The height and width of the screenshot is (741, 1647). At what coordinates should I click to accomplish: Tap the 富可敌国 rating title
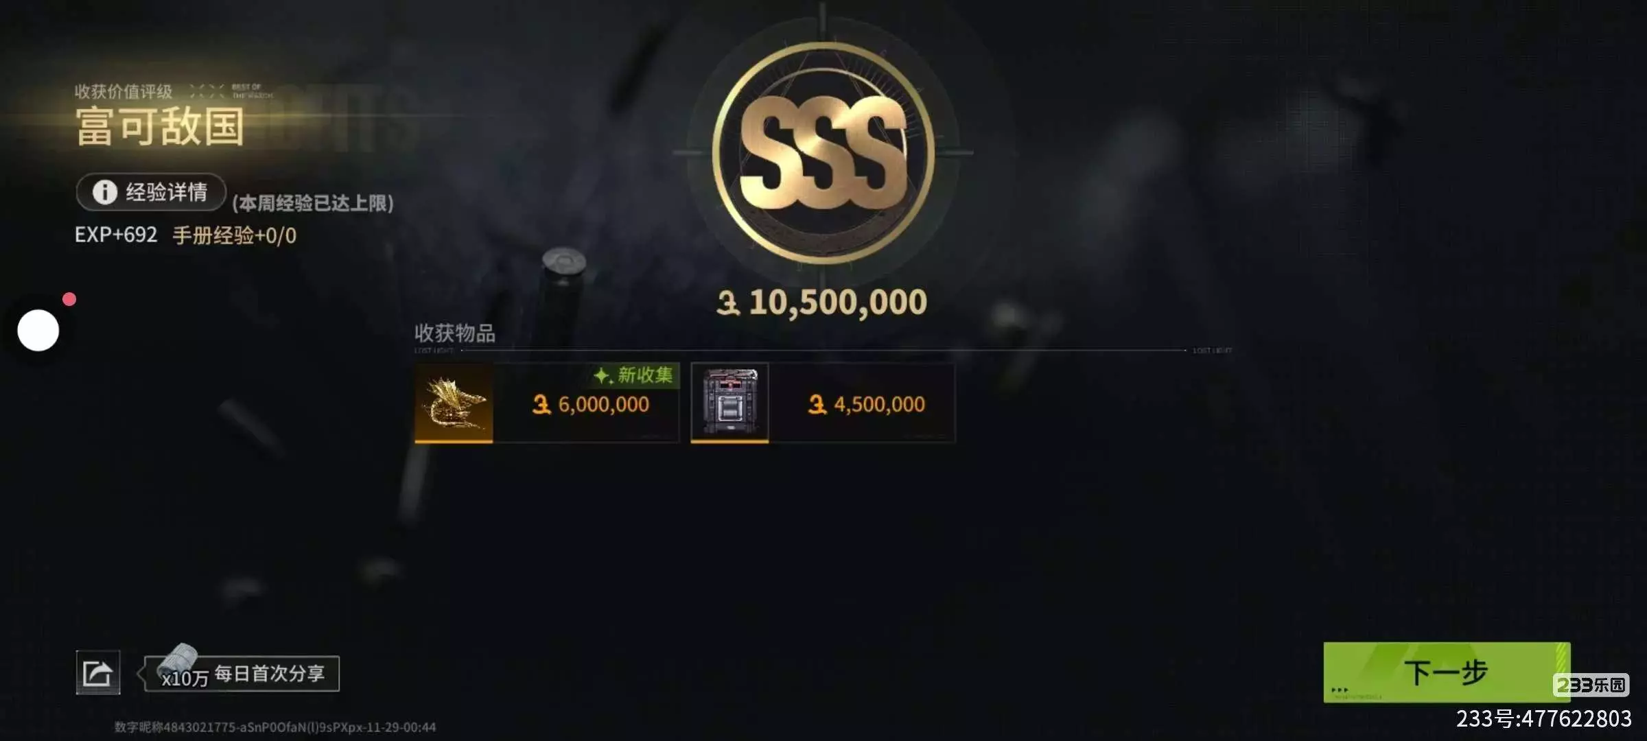click(160, 126)
